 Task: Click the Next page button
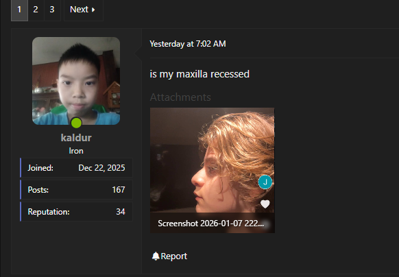pyautogui.click(x=84, y=10)
